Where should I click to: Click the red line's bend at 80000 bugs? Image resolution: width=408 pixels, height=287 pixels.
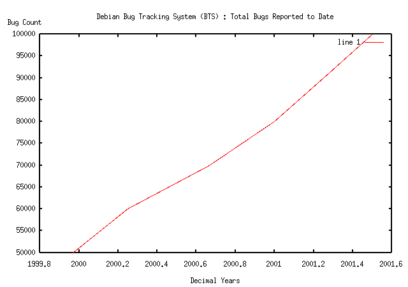point(275,121)
